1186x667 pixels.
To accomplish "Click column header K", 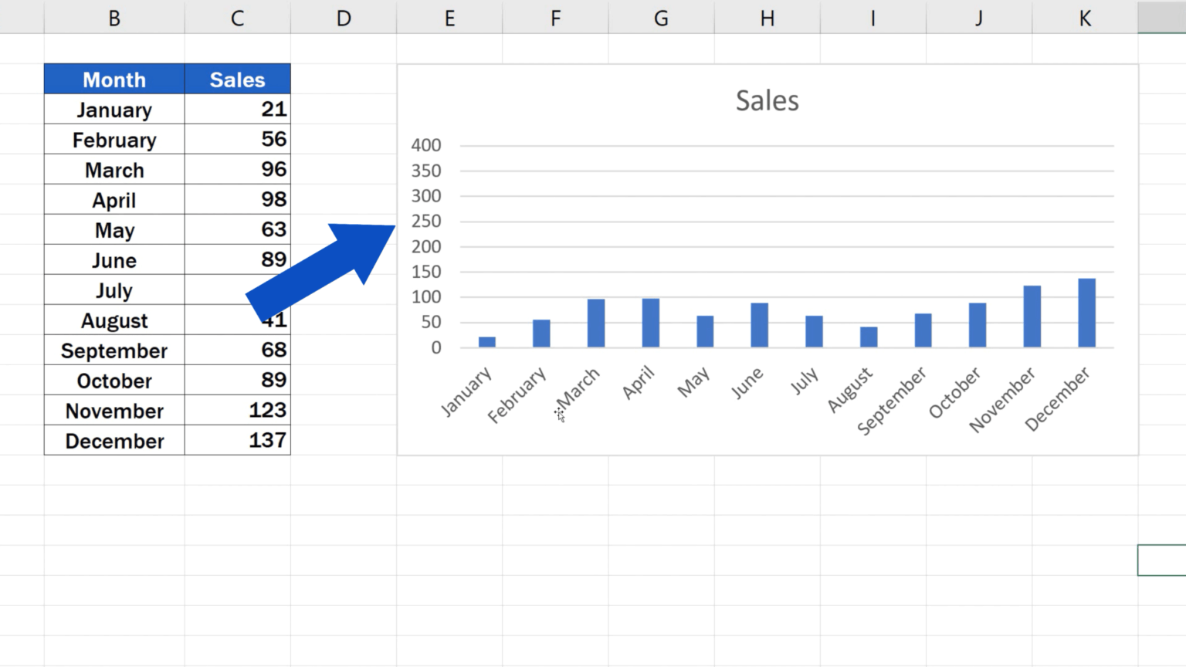I will (1084, 17).
